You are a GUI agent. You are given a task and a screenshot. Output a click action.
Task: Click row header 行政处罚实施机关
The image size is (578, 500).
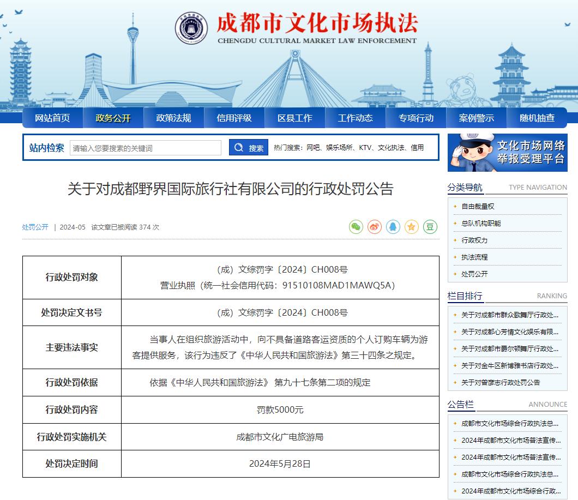72,437
